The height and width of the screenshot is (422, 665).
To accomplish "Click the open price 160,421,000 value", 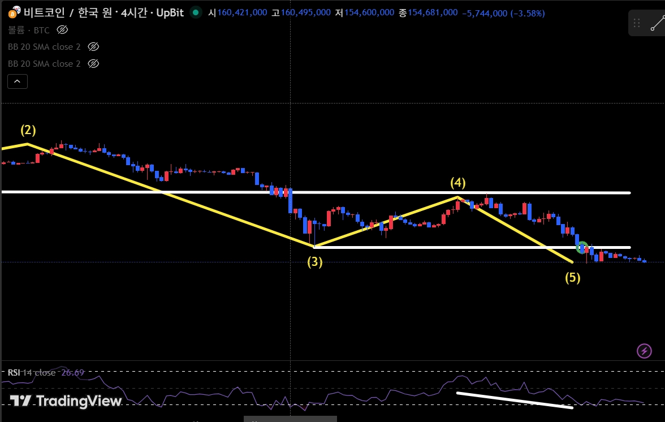I will coord(242,12).
